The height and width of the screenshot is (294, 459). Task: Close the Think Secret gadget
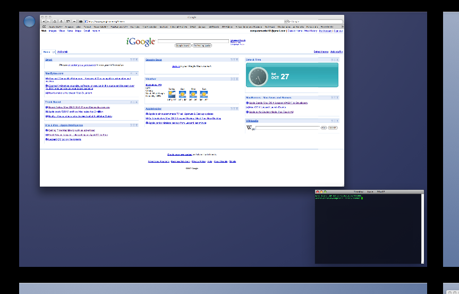pyautogui.click(x=137, y=102)
